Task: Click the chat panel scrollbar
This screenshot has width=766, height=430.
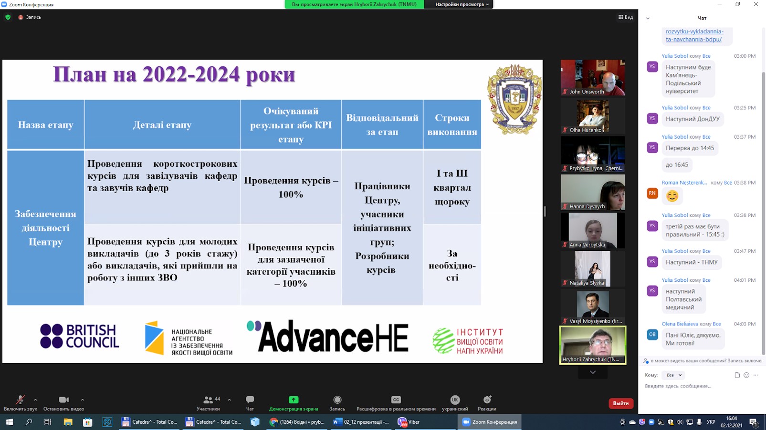Action: pyautogui.click(x=763, y=191)
